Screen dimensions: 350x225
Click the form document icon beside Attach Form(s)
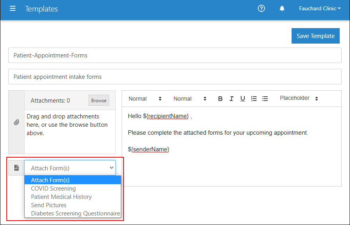(17, 168)
